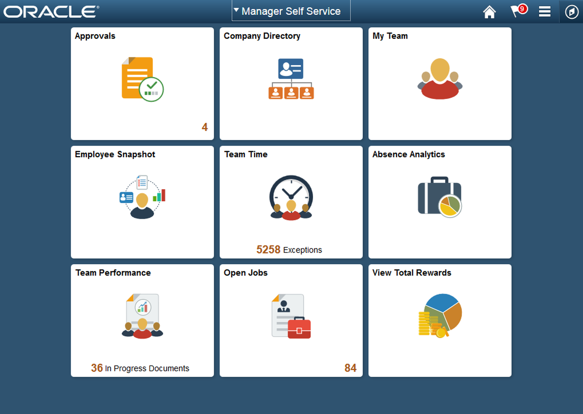Click the Open Jobs count 84
This screenshot has width=583, height=414.
(350, 368)
